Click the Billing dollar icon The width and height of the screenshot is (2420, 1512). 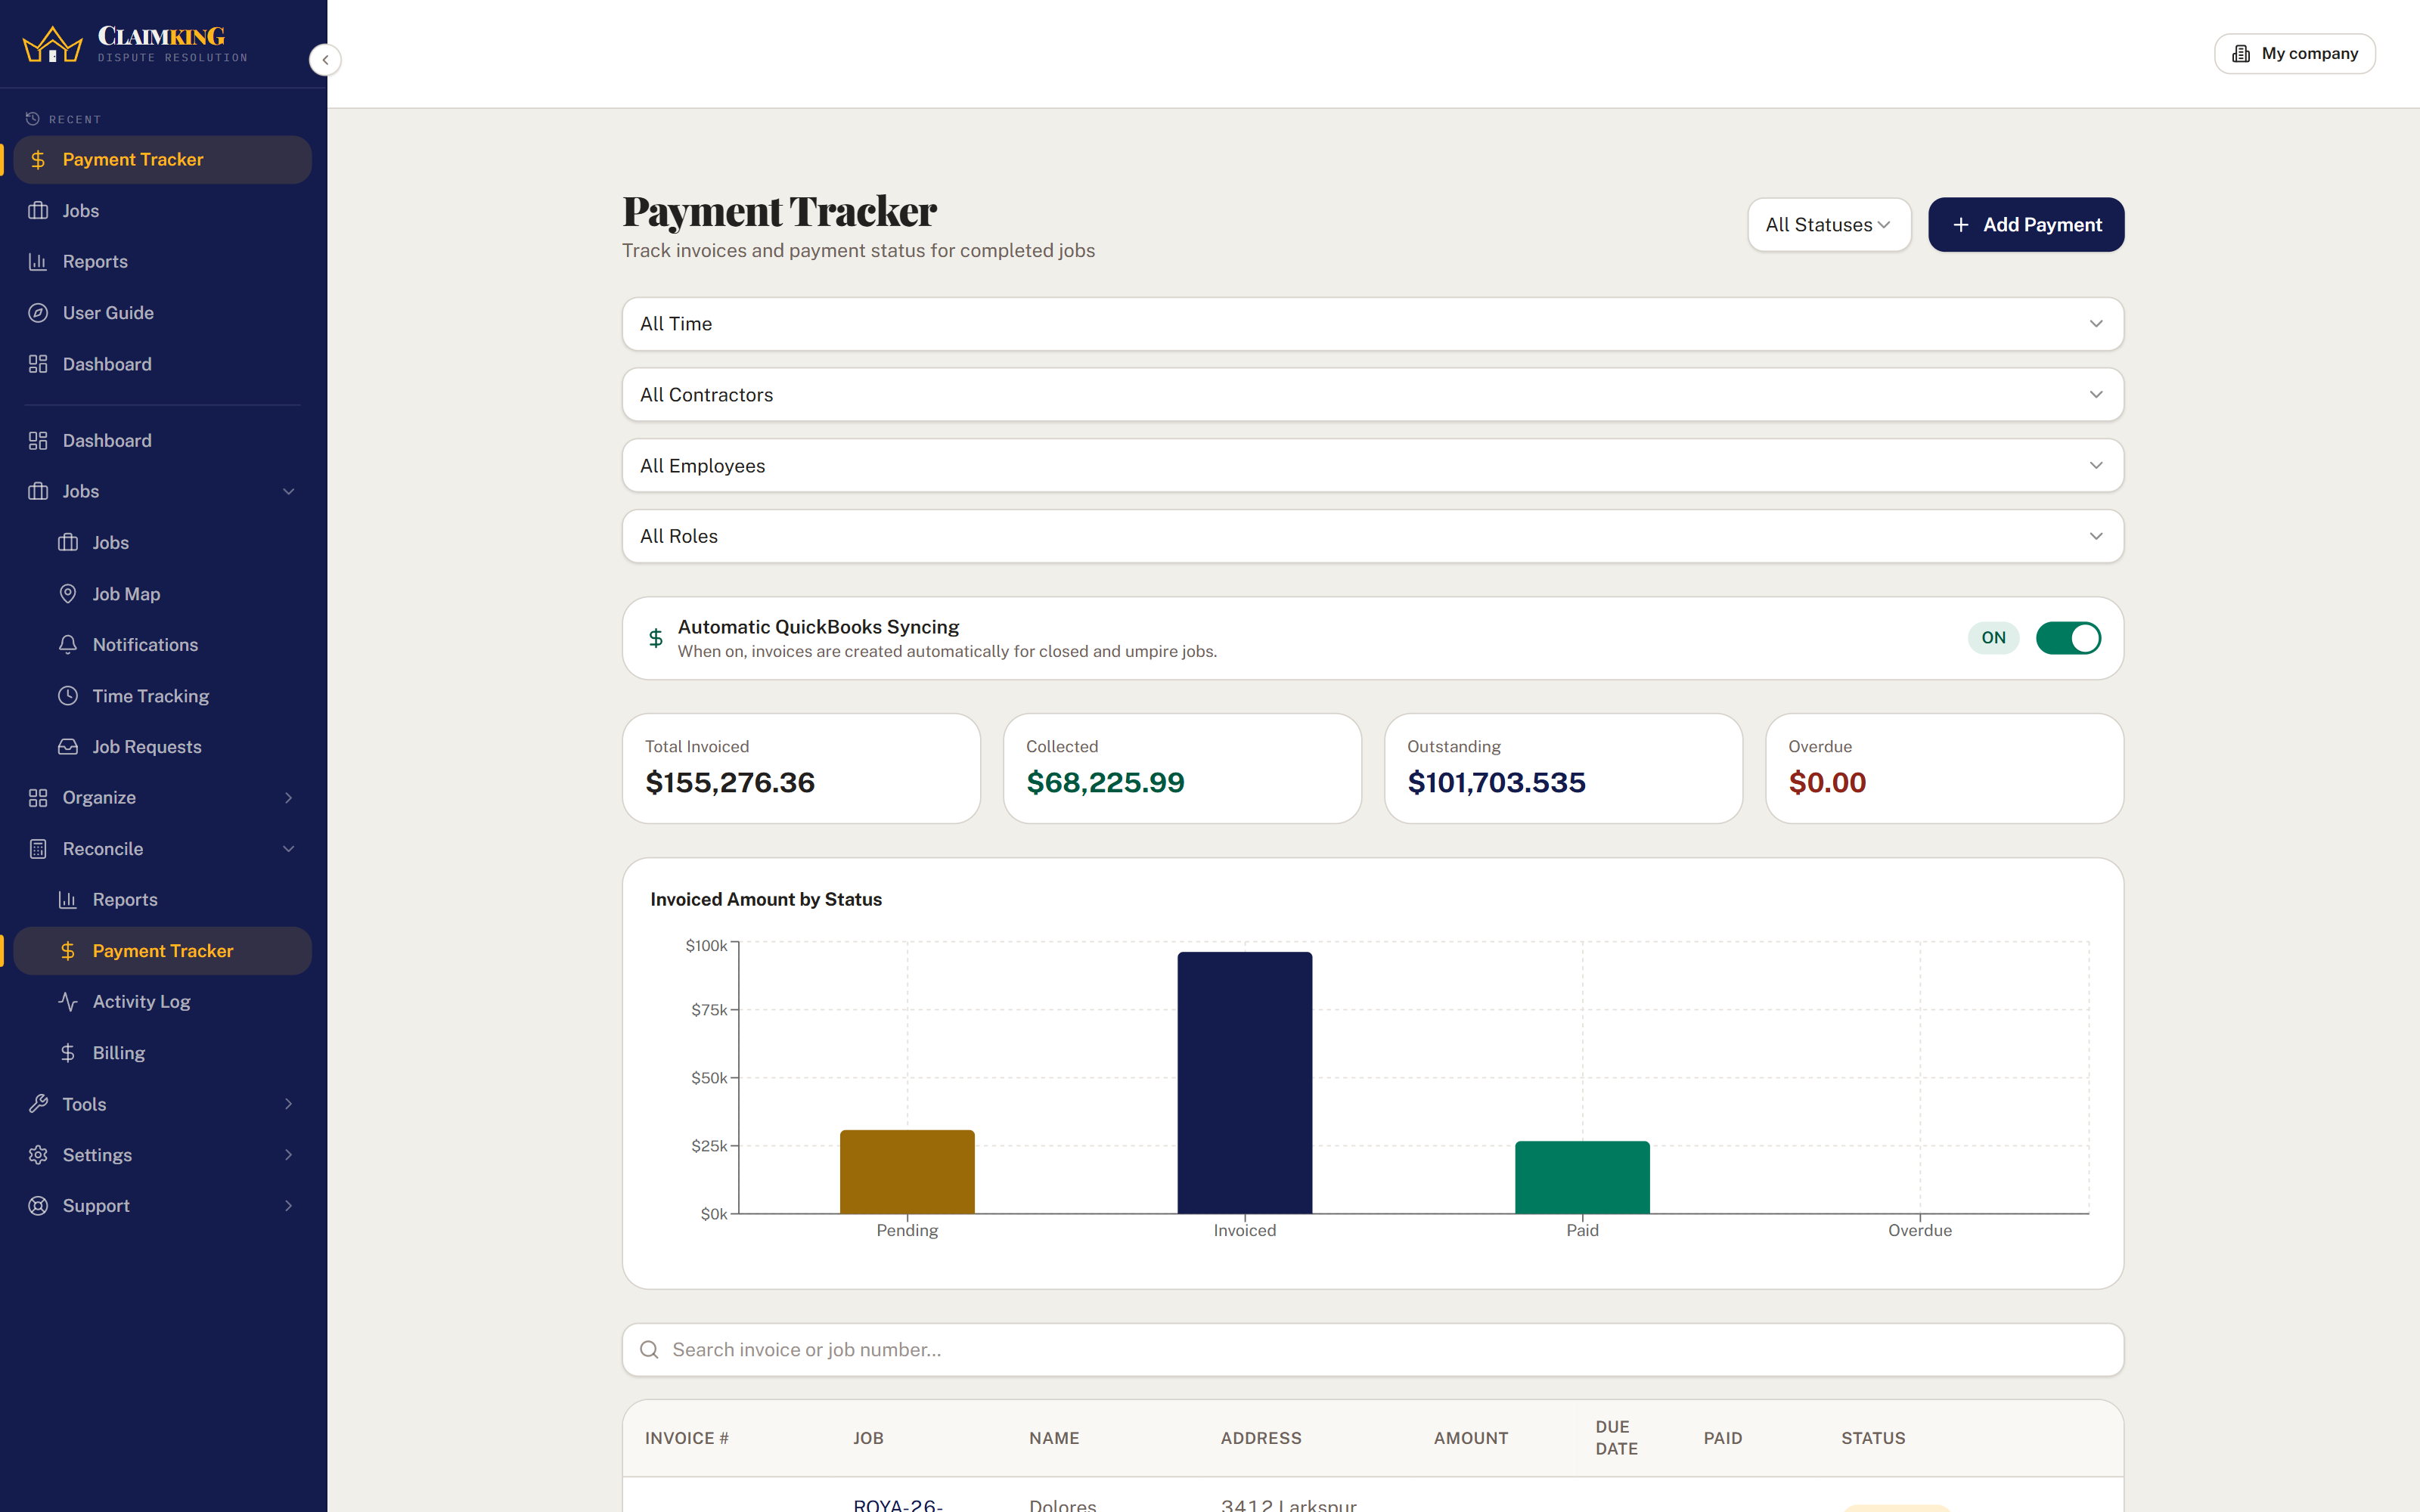[x=68, y=1053]
